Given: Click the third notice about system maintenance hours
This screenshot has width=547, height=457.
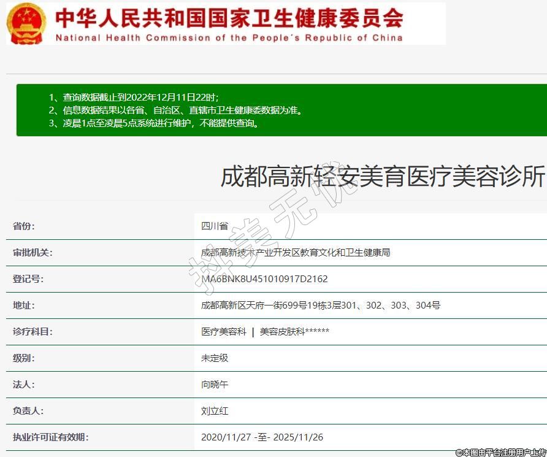Looking at the screenshot, I should pos(153,123).
